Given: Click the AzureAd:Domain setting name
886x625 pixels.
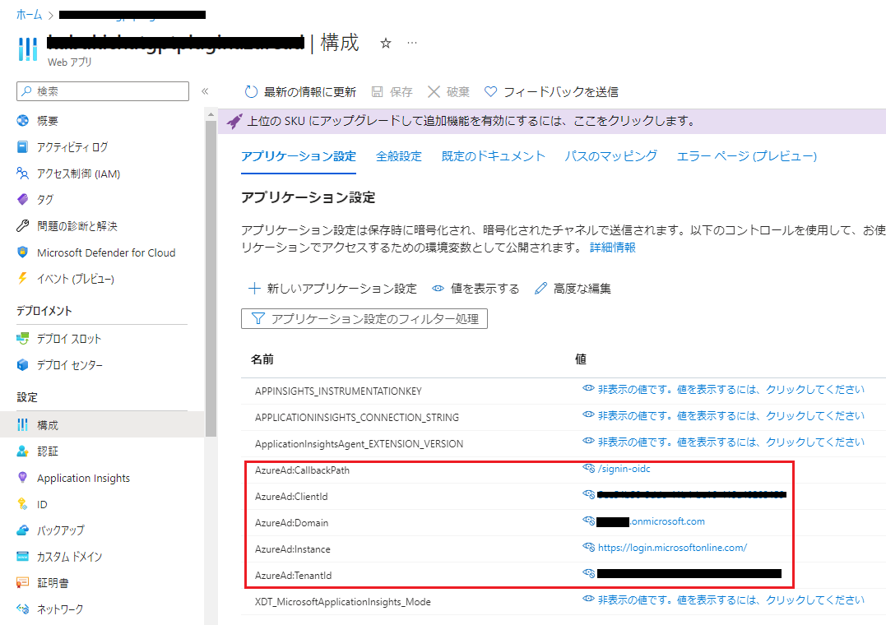Looking at the screenshot, I should click(x=291, y=523).
